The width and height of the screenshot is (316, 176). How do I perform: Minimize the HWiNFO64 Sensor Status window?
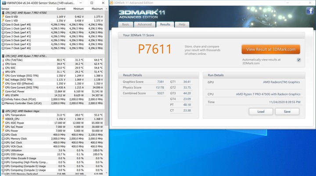[x=81, y=3]
